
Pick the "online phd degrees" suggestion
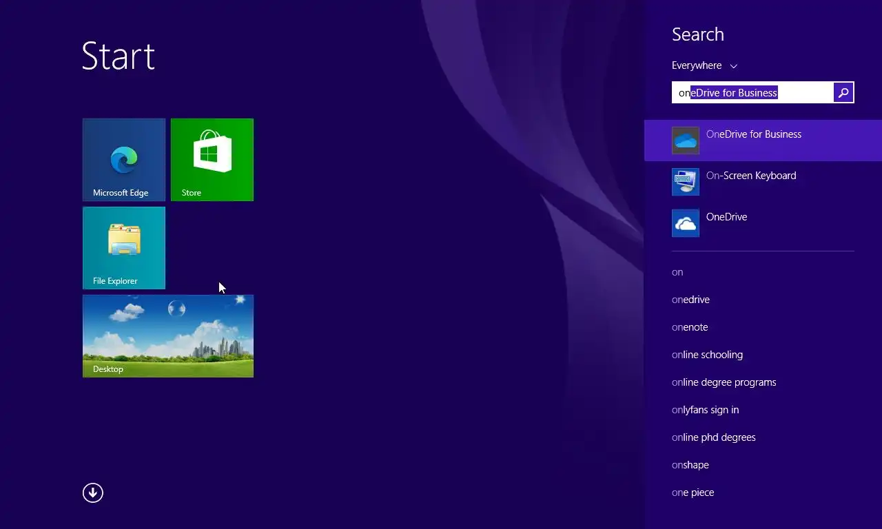(713, 437)
